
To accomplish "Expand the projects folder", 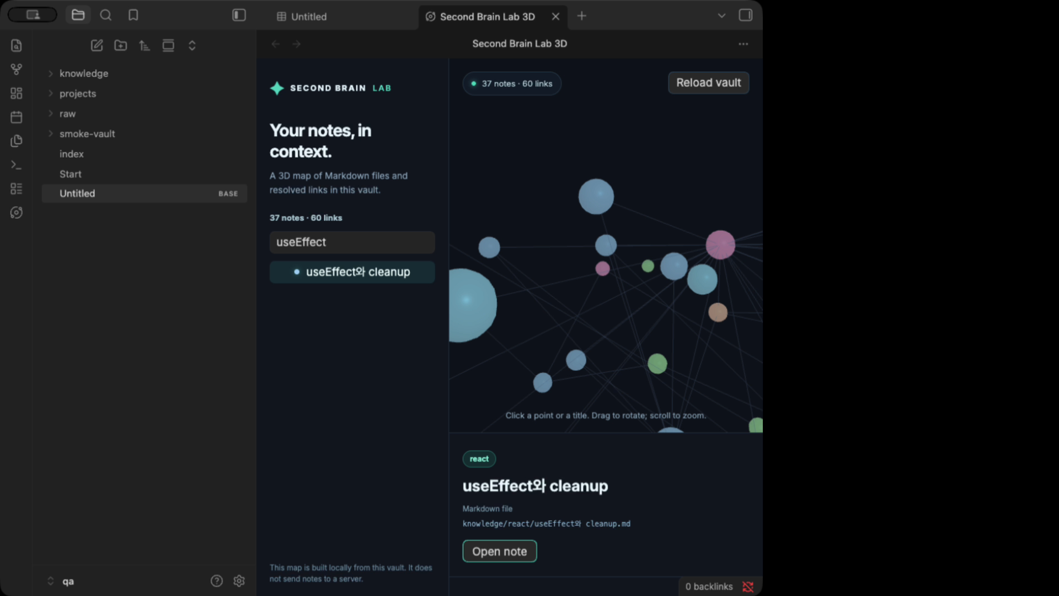I will [144, 93].
